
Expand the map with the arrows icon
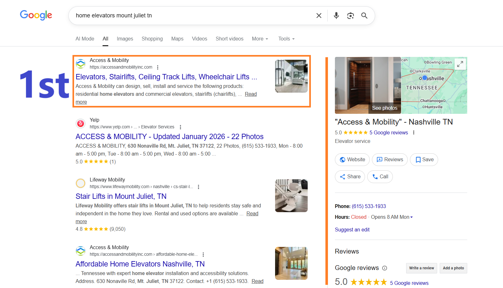point(460,64)
